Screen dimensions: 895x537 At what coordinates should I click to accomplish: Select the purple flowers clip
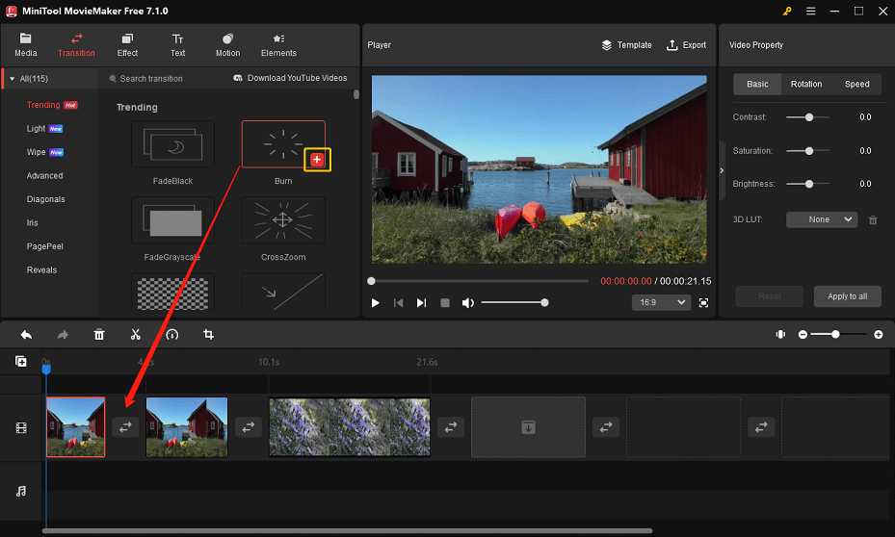(x=350, y=427)
